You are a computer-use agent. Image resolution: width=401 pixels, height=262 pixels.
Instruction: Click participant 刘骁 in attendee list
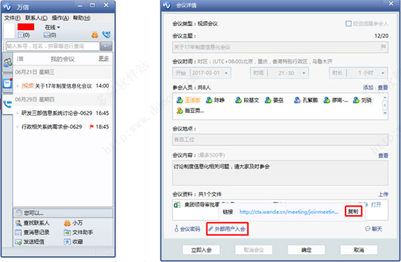click(x=362, y=100)
